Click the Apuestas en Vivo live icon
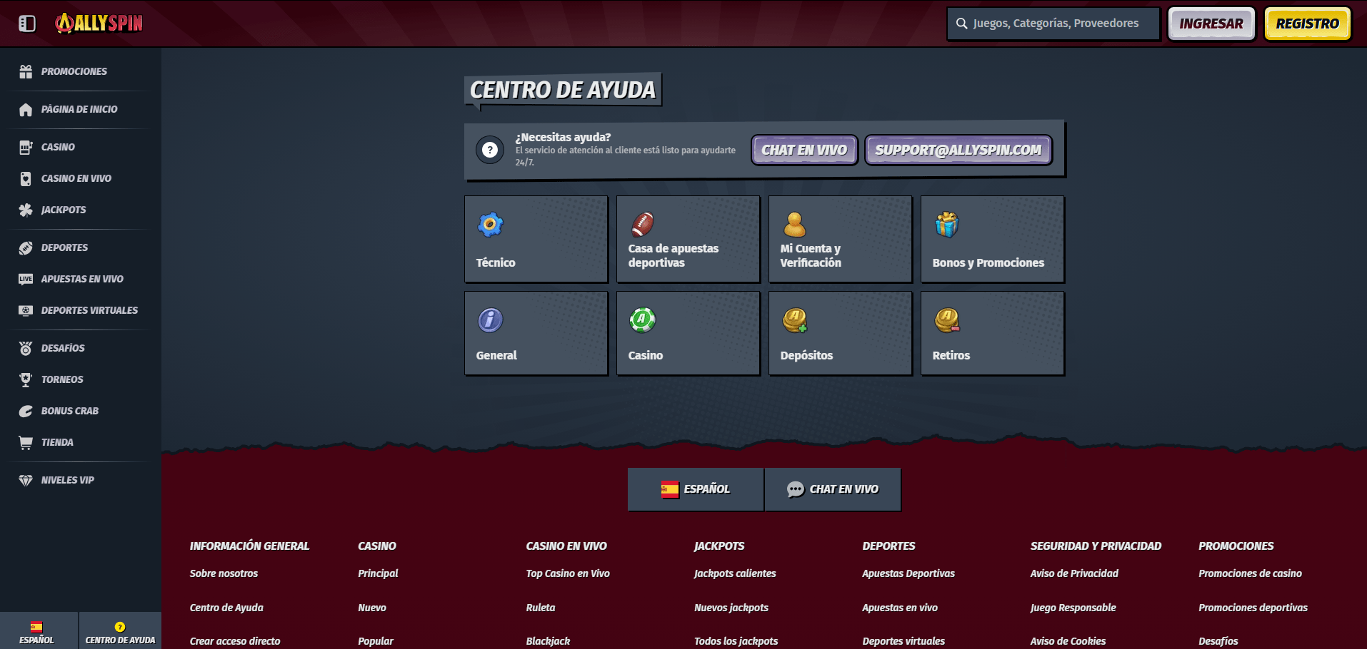1367x649 pixels. click(26, 279)
